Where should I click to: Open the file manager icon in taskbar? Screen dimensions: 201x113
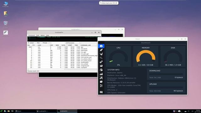coord(5,111)
